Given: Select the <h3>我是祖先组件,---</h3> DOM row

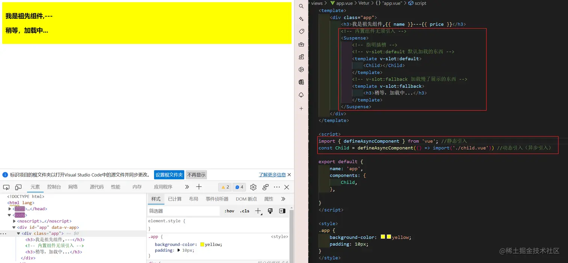Looking at the screenshot, I should point(55,240).
